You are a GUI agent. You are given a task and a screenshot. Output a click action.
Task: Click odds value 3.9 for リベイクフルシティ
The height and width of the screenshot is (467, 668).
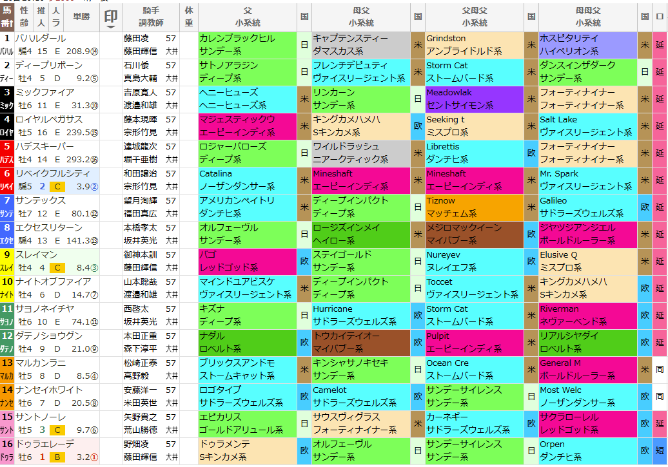(x=83, y=187)
